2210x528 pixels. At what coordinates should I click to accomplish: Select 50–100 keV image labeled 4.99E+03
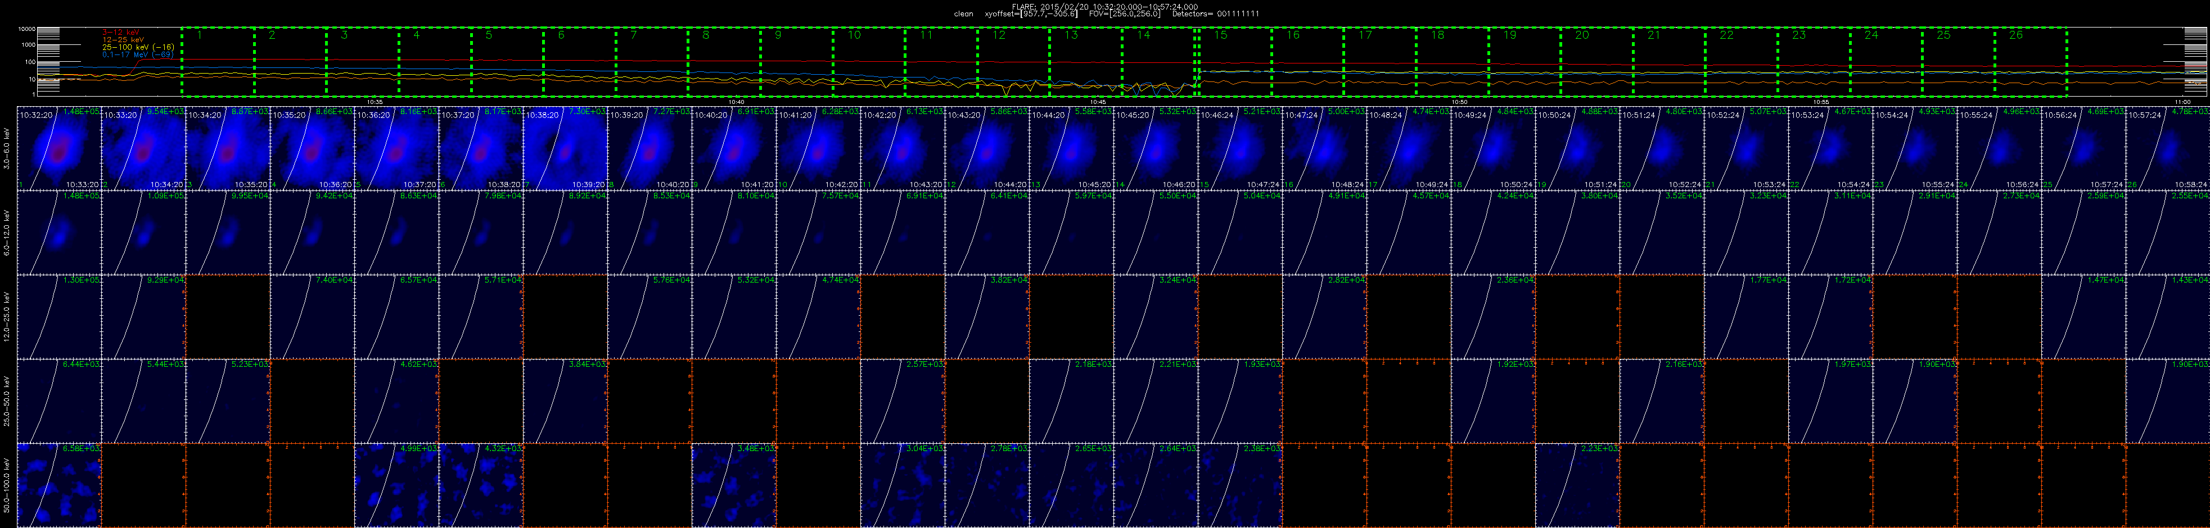pos(397,484)
